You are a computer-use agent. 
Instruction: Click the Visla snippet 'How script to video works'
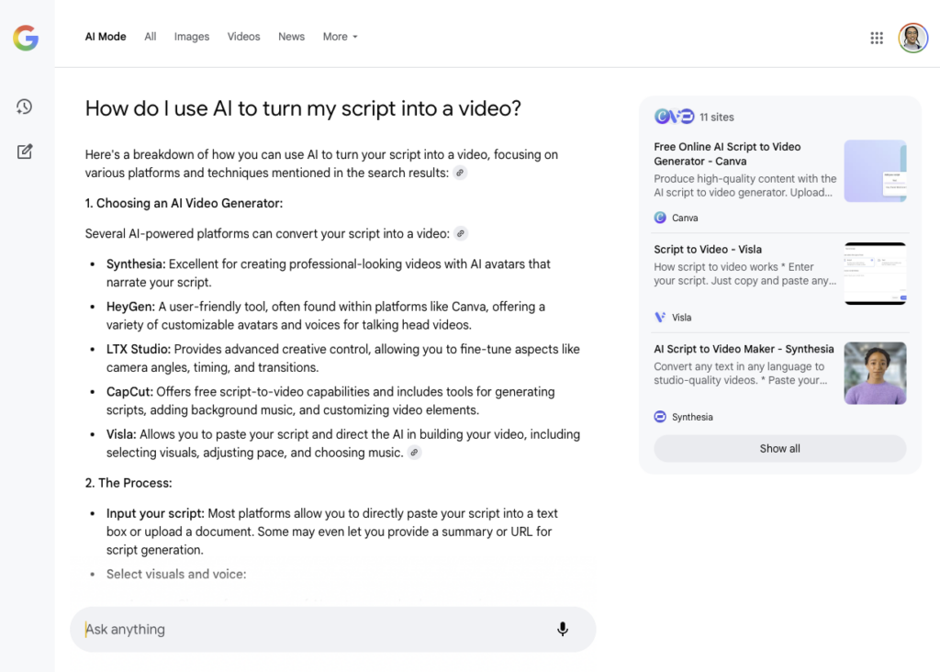(x=745, y=274)
